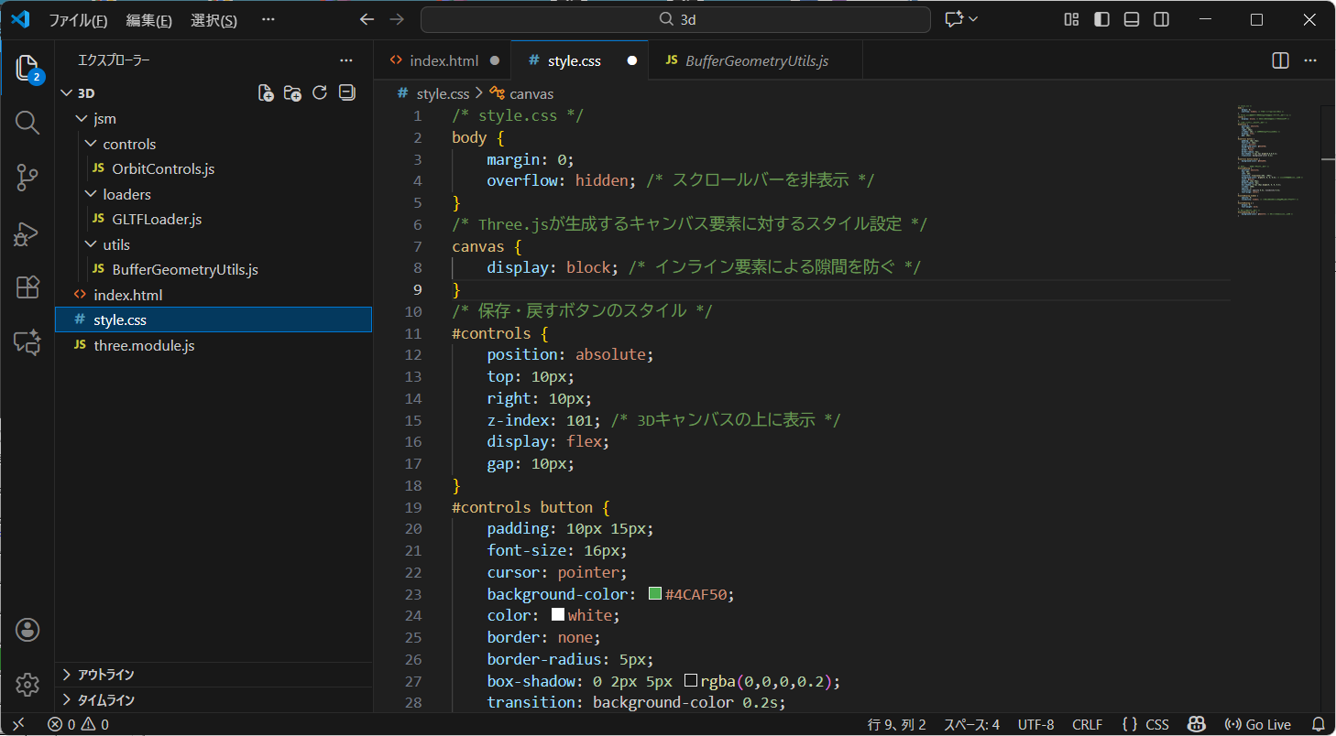Screen dimensions: 1336x736
Task: Split the editor to the right
Action: 1279,60
